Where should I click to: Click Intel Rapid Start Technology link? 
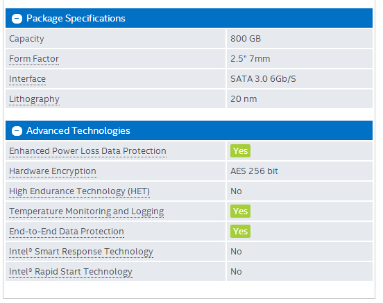coord(71,272)
